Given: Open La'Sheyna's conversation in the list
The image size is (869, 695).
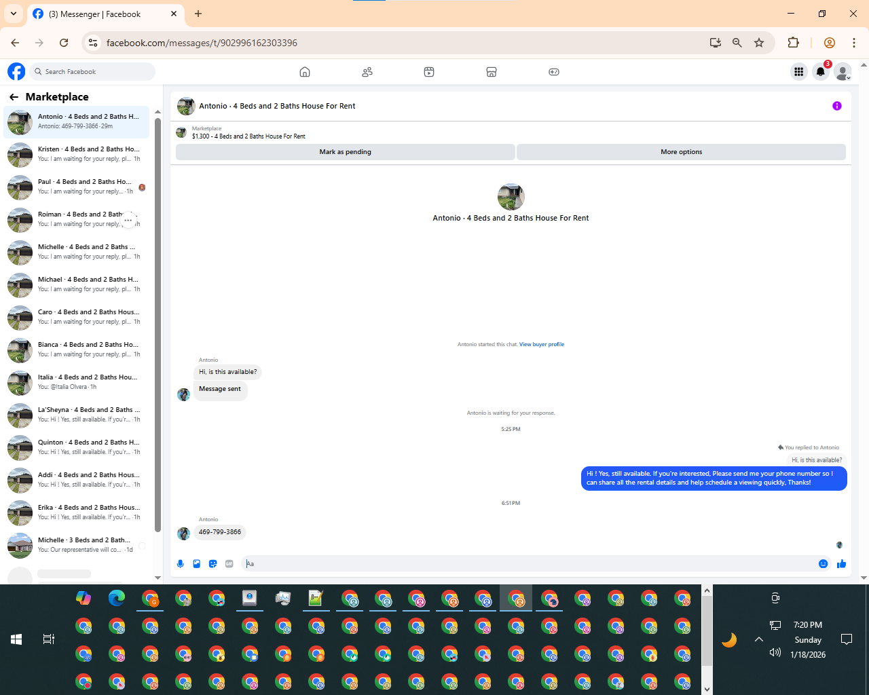Looking at the screenshot, I should [77, 415].
